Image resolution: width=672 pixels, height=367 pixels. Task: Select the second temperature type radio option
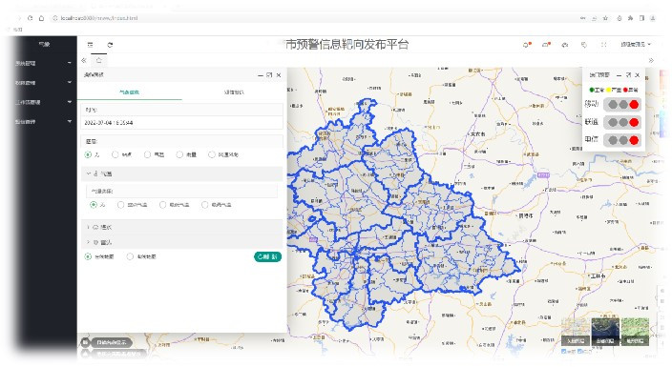pos(121,205)
